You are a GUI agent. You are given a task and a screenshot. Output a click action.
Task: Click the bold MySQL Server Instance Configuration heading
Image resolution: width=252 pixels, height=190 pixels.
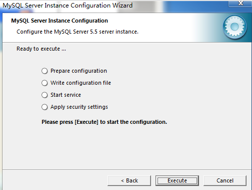click(59, 21)
